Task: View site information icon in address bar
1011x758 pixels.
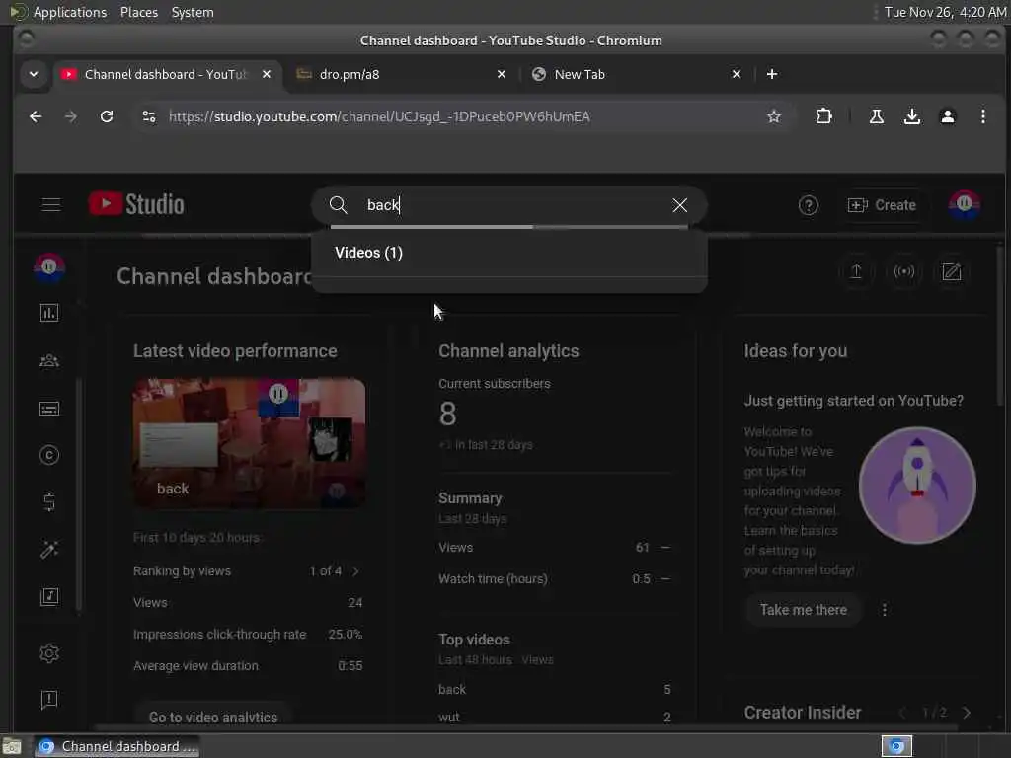Action: (149, 116)
